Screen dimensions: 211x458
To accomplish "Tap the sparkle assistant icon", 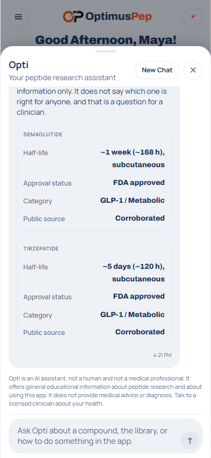I will (193, 17).
